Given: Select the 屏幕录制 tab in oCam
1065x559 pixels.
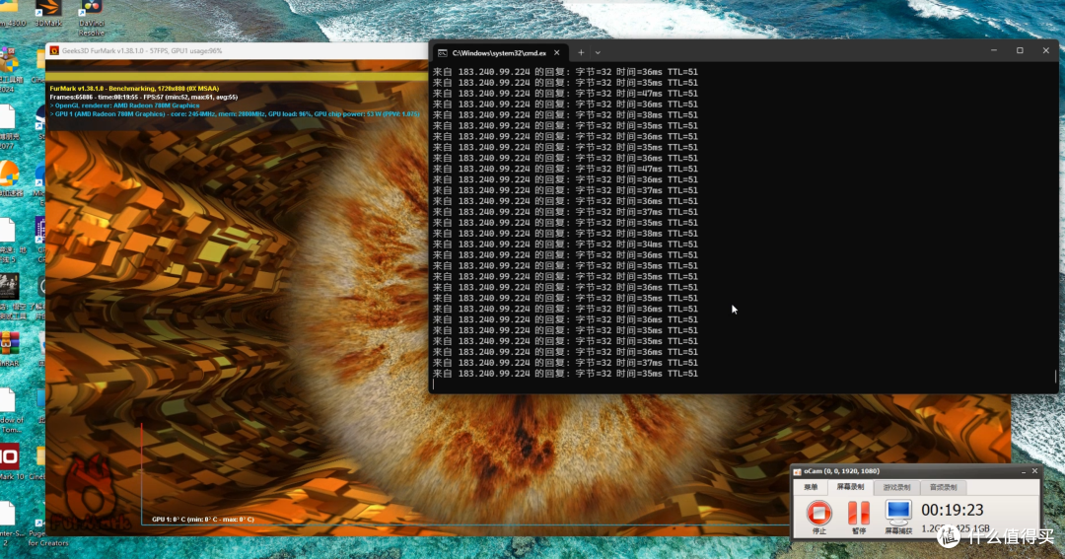Looking at the screenshot, I should pos(850,487).
